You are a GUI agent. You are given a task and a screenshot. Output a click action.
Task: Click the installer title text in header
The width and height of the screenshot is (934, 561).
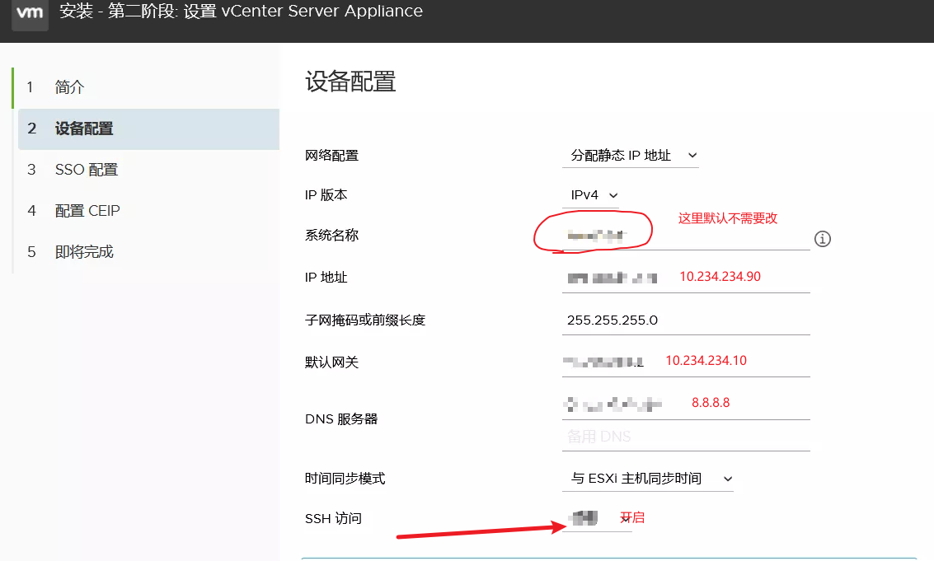pyautogui.click(x=241, y=12)
